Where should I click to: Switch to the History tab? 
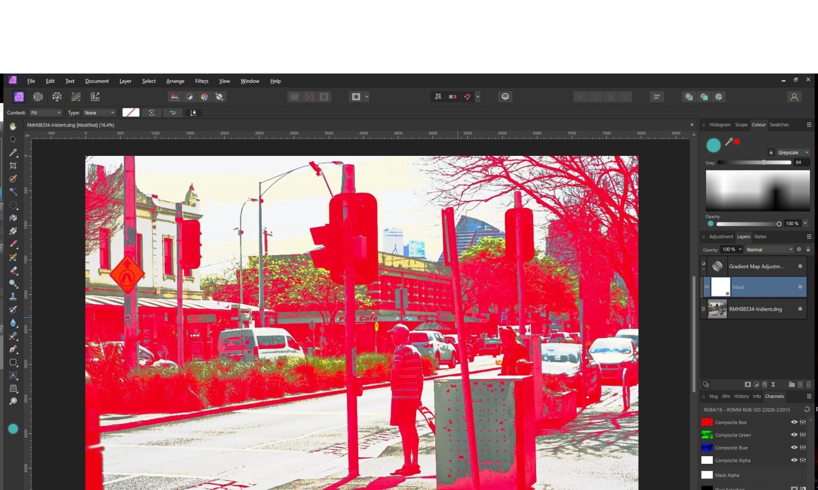click(742, 396)
